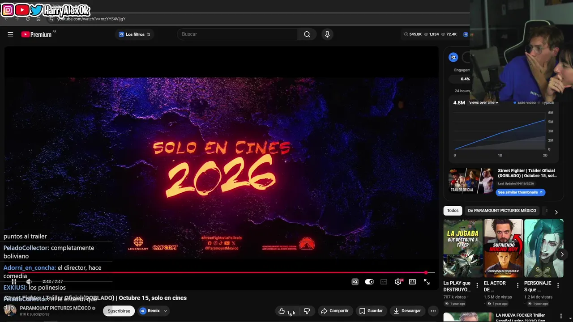573x322 pixels.
Task: Click the 1,934 views stat
Action: pos(431,34)
